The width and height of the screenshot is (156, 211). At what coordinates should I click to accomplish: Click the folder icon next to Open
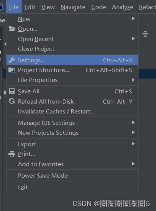(x=12, y=28)
